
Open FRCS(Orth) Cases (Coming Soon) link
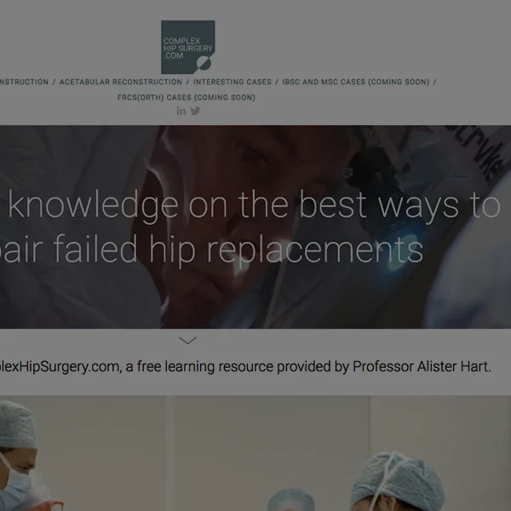187,97
